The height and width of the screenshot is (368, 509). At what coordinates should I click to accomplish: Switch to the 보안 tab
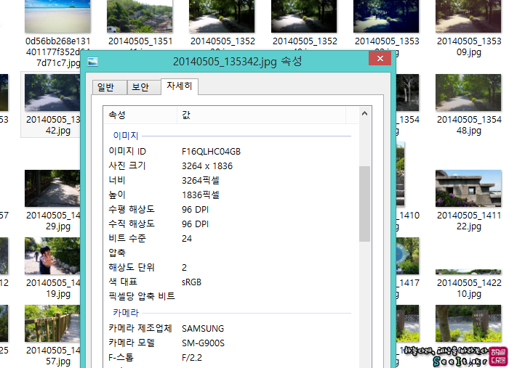(144, 87)
